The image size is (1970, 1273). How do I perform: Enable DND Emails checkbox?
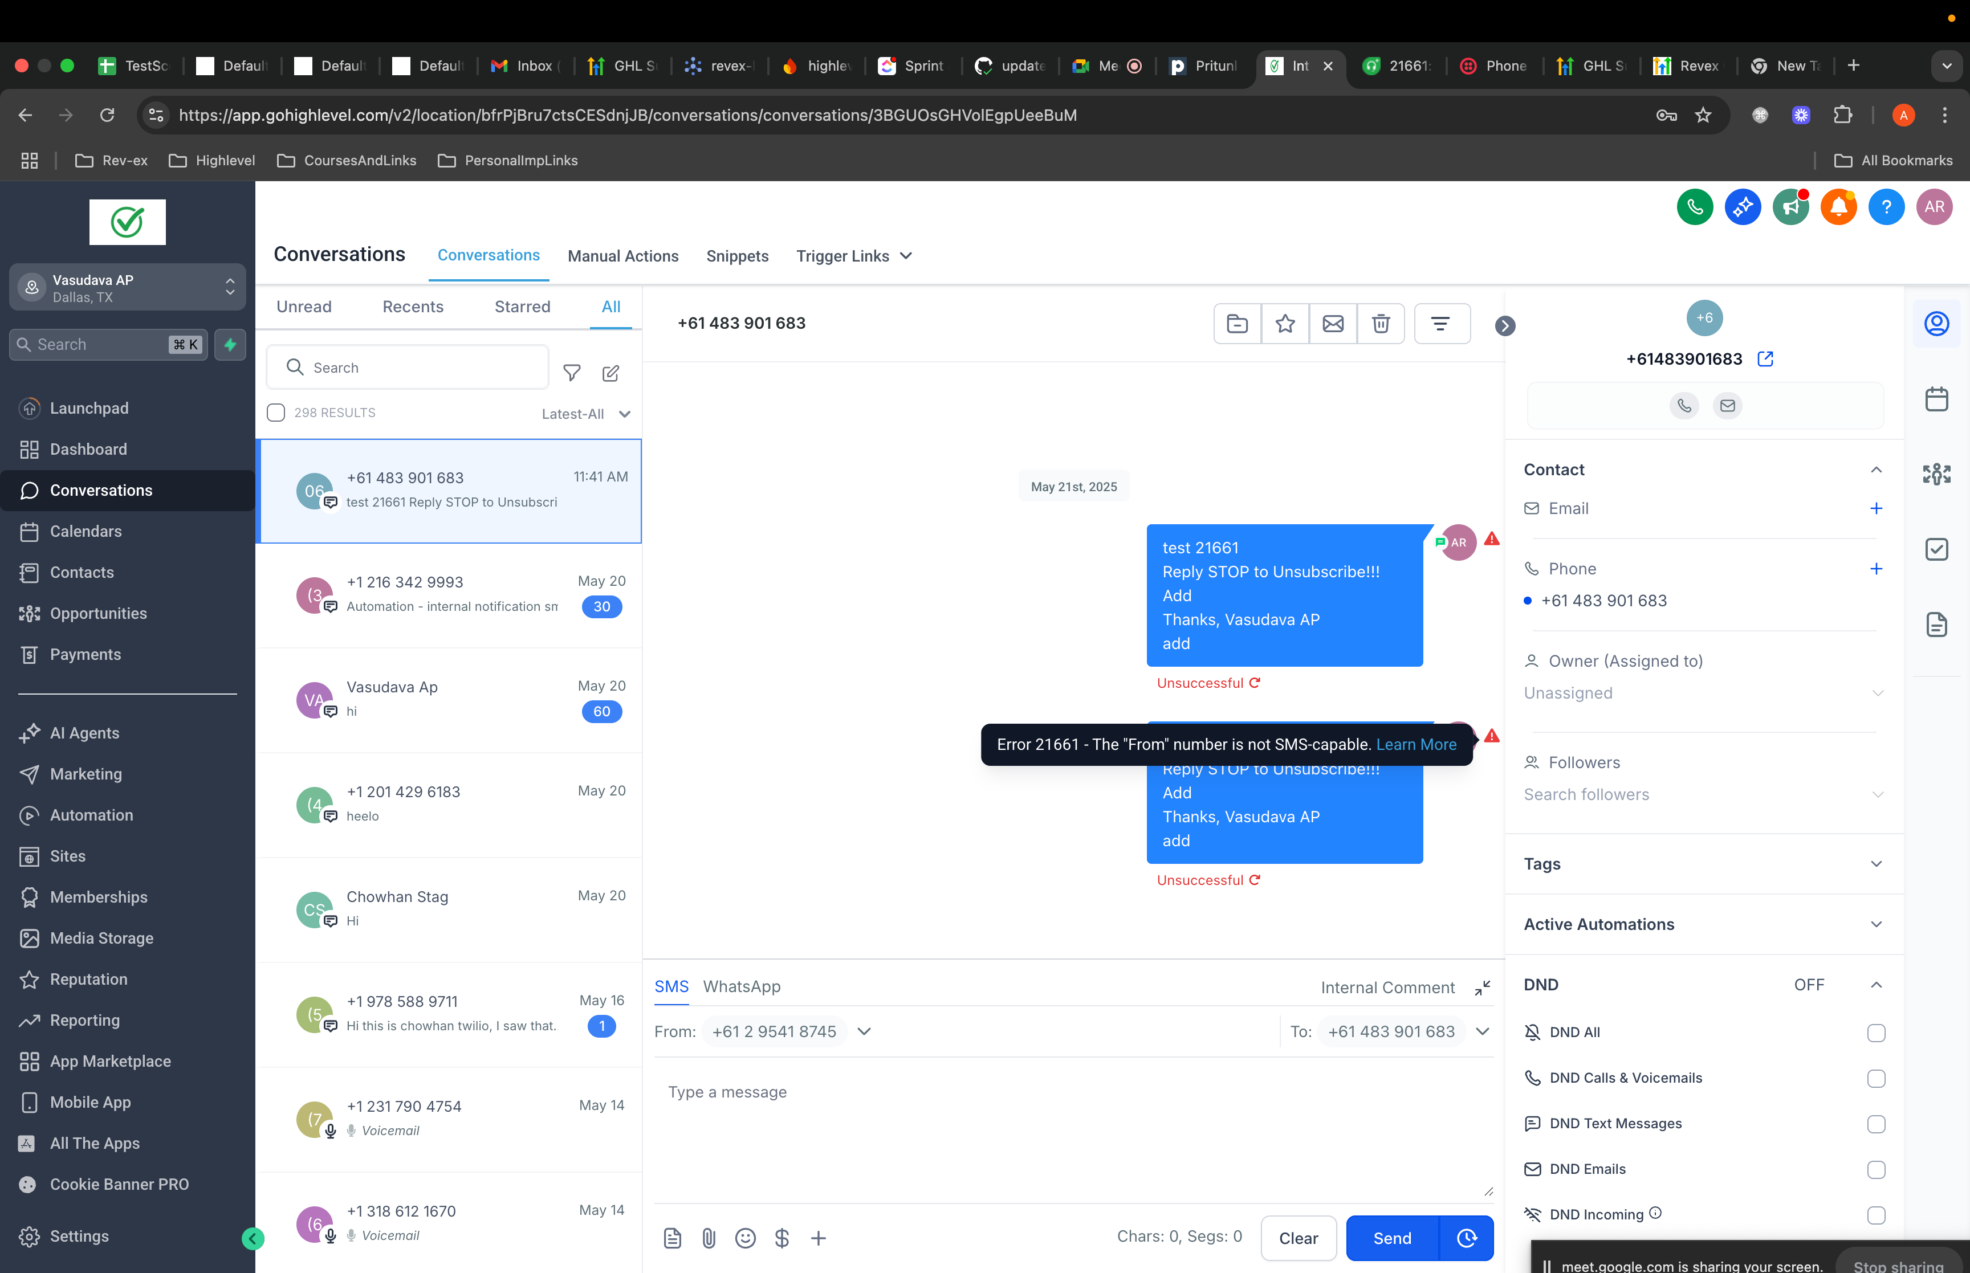(1876, 1170)
